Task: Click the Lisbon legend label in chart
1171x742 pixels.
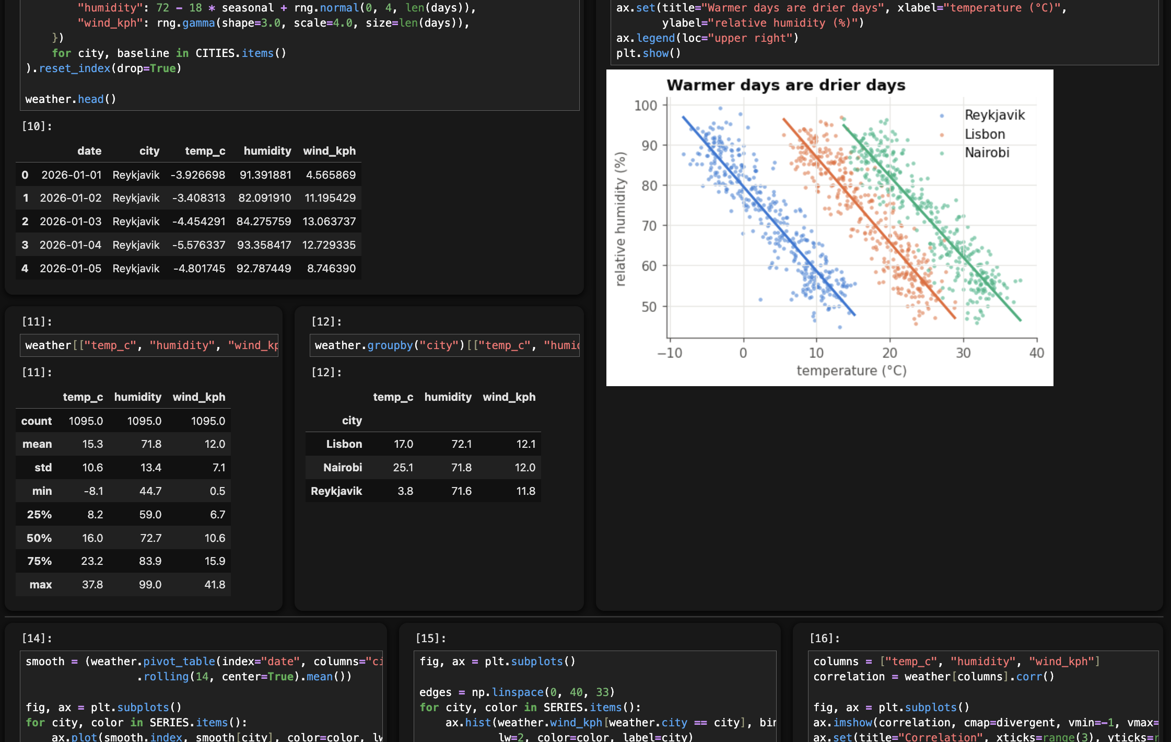Action: pyautogui.click(x=985, y=134)
